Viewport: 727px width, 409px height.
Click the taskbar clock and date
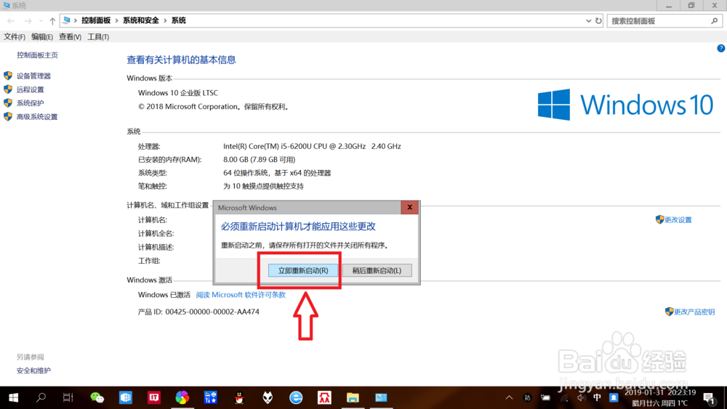[660, 397]
